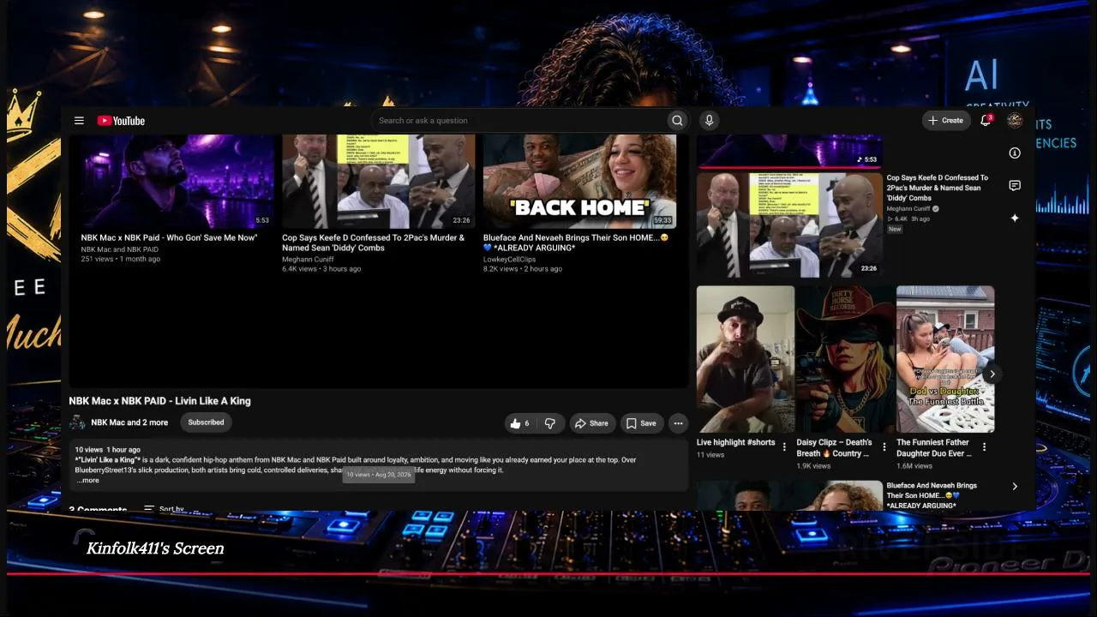Screen dimensions: 1097x617
Task: Play the Live highlight #shorts thumbnail
Action: [746, 359]
